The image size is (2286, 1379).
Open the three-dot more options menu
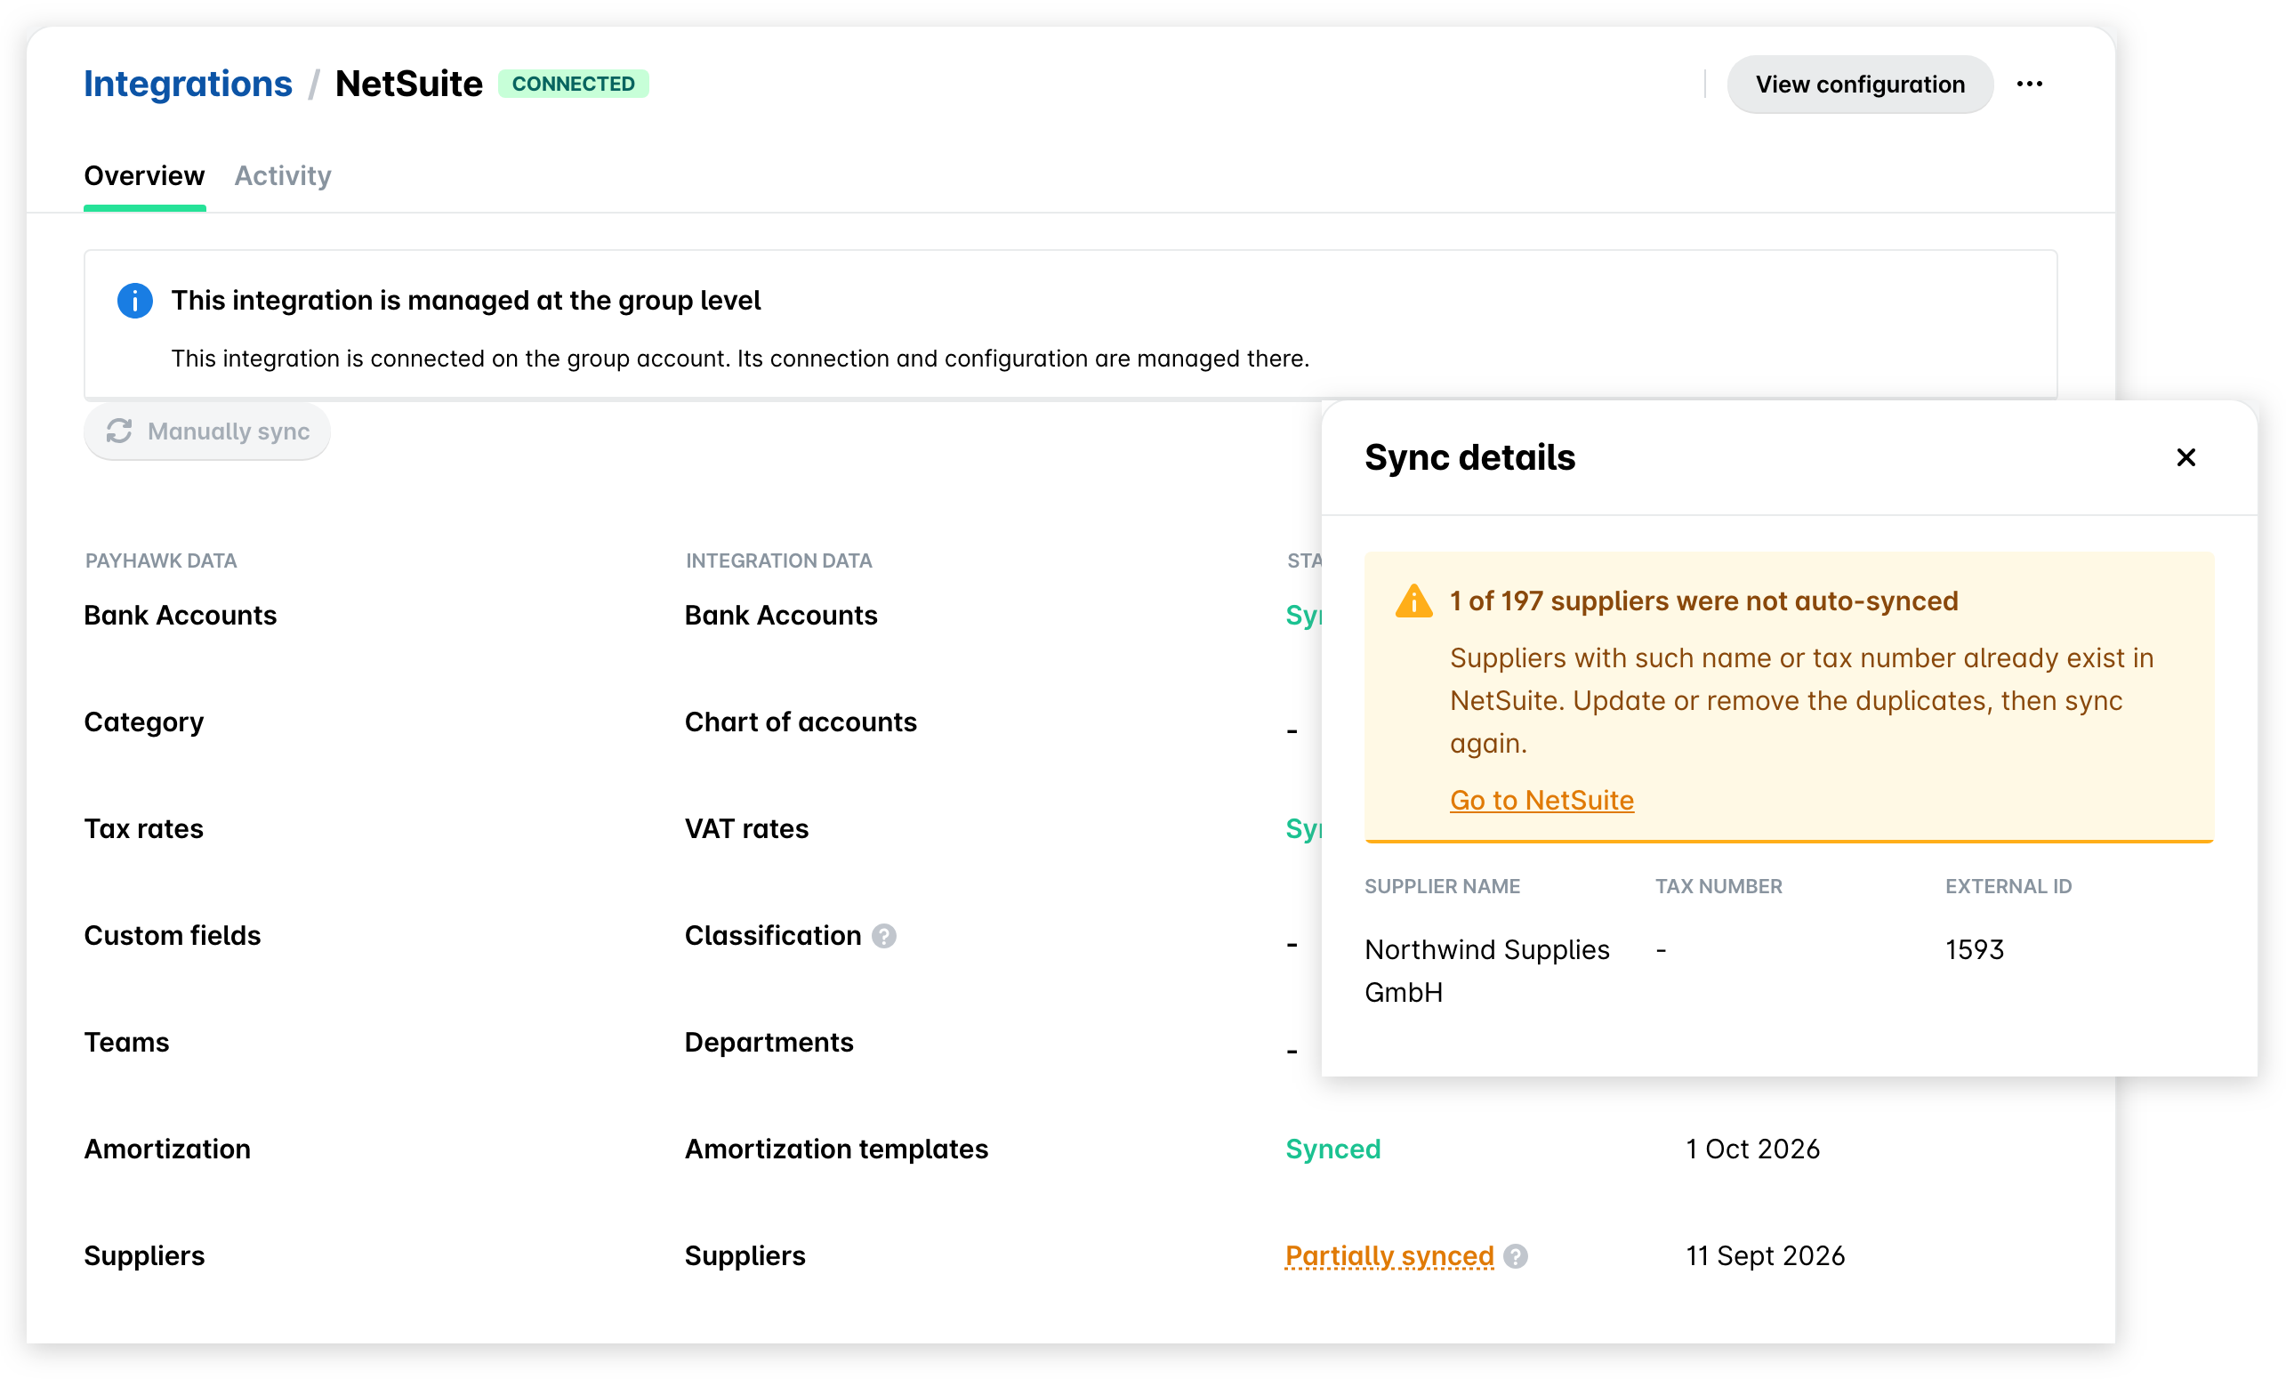tap(2029, 85)
